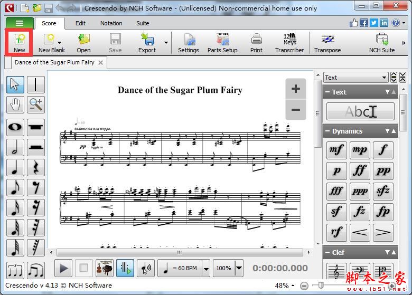Choose the quarter rest
Screen dimensions: 412x295
click(36, 167)
